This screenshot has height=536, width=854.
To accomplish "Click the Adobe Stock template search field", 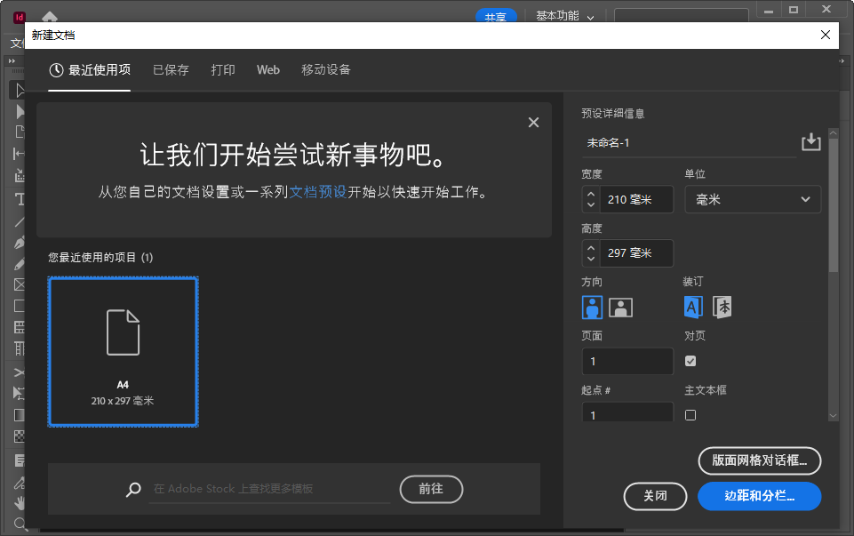I will click(x=269, y=489).
